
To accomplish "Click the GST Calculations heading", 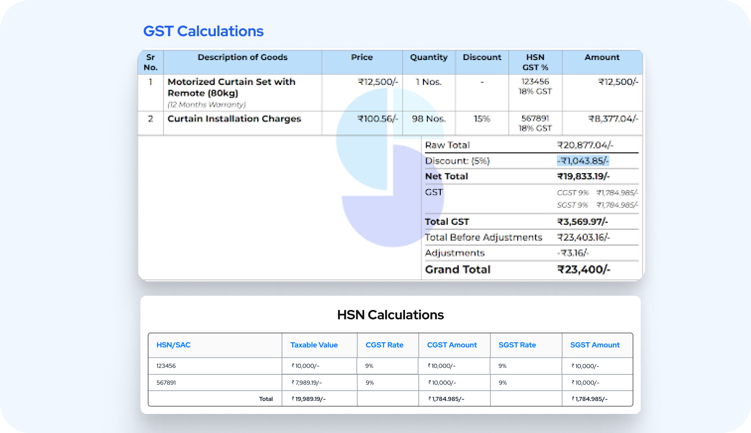I will tap(203, 31).
